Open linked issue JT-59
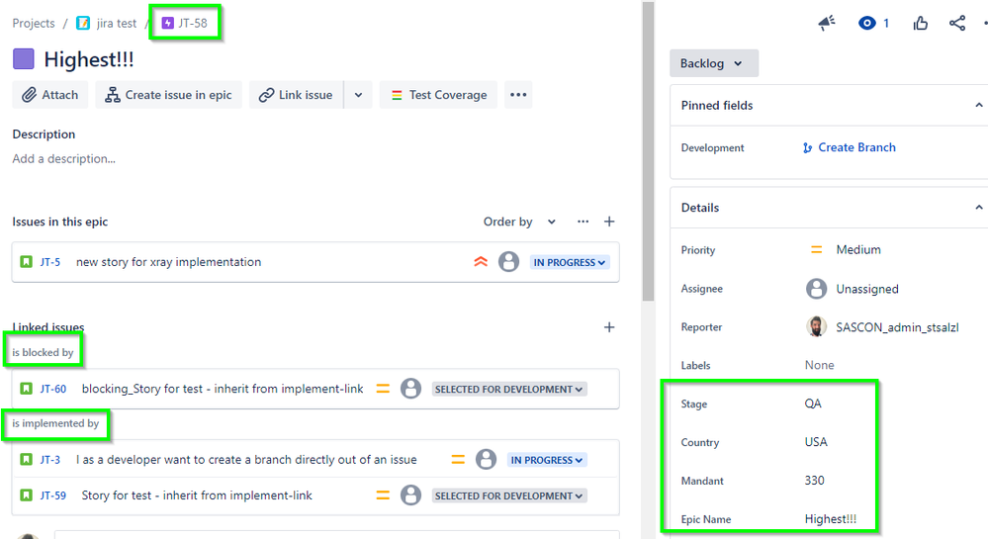The image size is (988, 539). (53, 495)
